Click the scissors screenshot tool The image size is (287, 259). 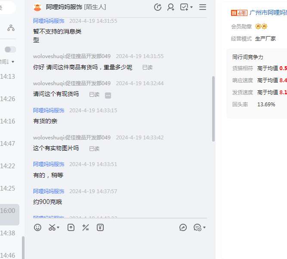click(52, 228)
